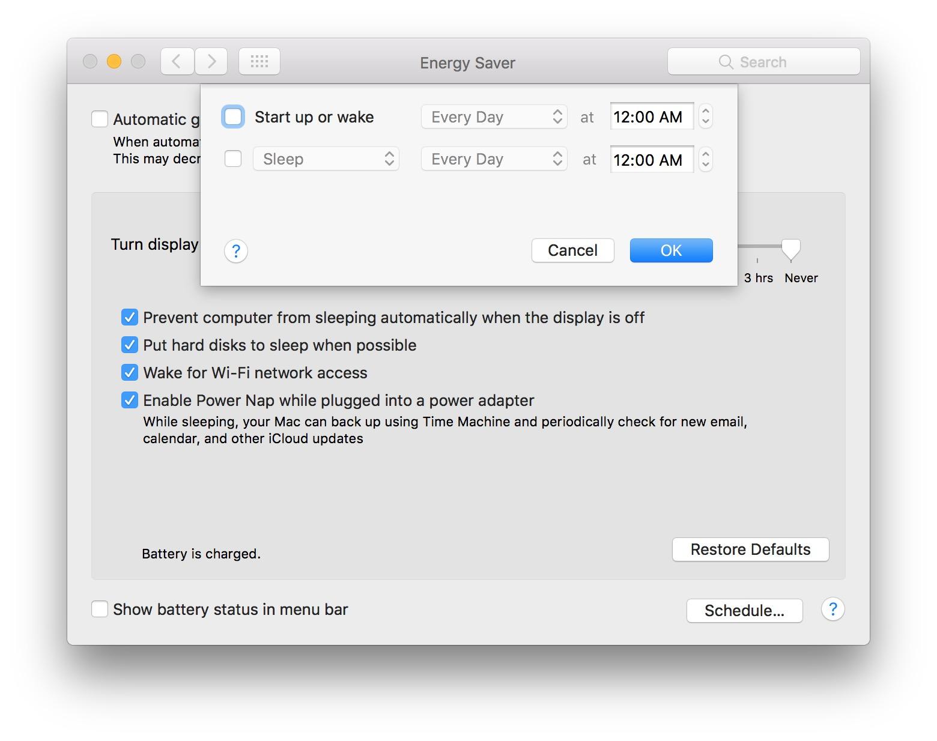Screen dimensions: 937x741
Task: Click the display sleep slider handle
Action: (791, 249)
